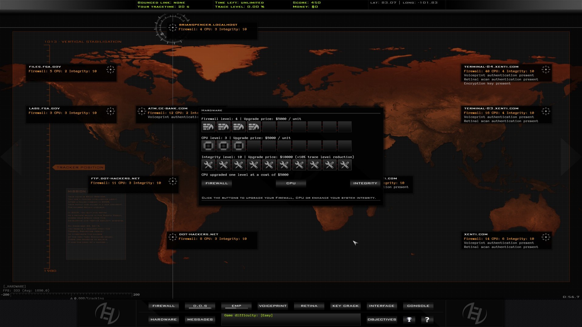The width and height of the screenshot is (582, 327).
Task: Click the question mark help icon
Action: pyautogui.click(x=427, y=319)
